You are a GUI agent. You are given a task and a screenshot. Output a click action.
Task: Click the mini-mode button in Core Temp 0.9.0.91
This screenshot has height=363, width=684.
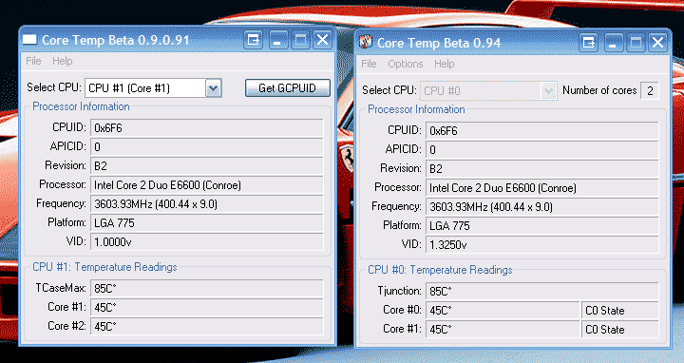pos(253,40)
